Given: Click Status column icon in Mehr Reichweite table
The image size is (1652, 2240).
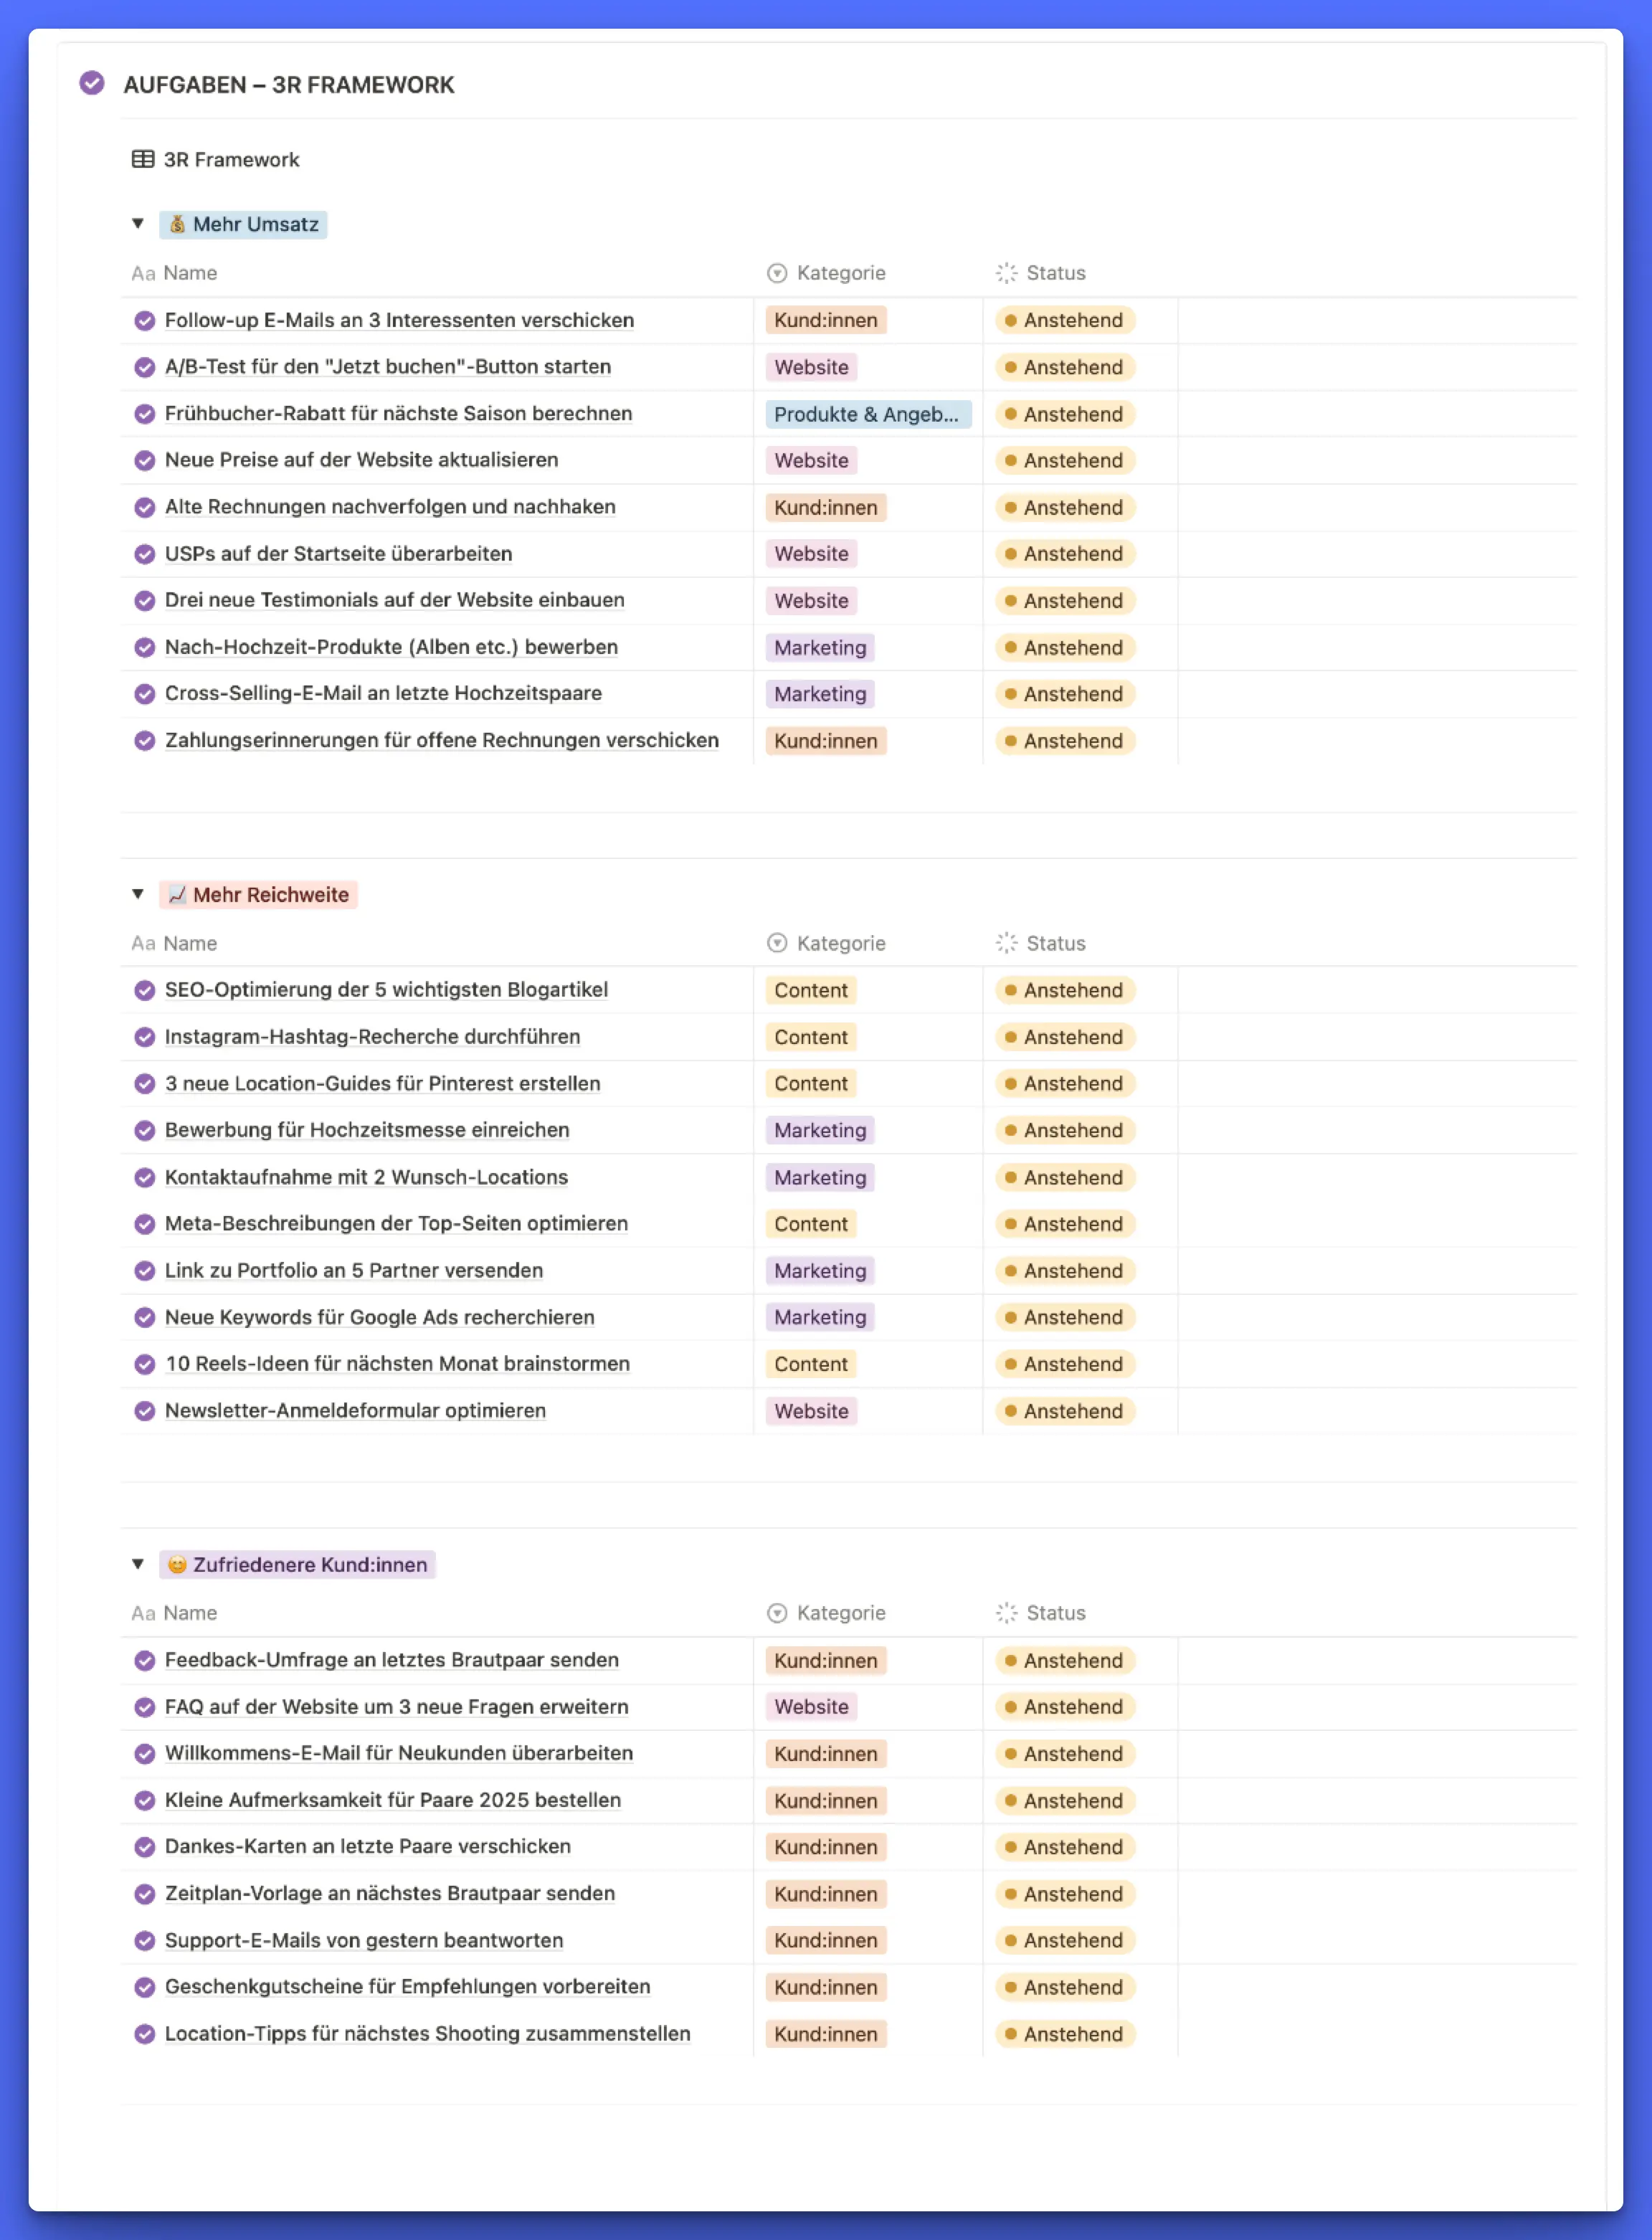Looking at the screenshot, I should 1006,943.
